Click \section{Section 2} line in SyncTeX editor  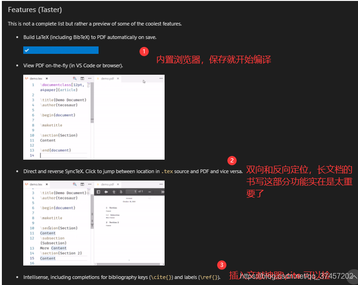[61, 253]
